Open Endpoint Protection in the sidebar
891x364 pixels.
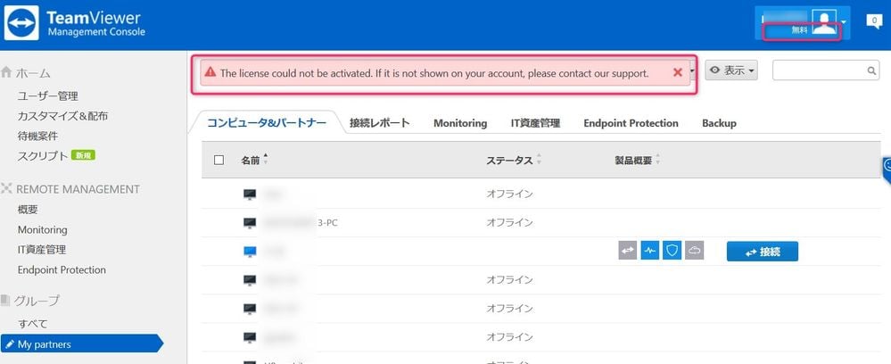pyautogui.click(x=62, y=269)
